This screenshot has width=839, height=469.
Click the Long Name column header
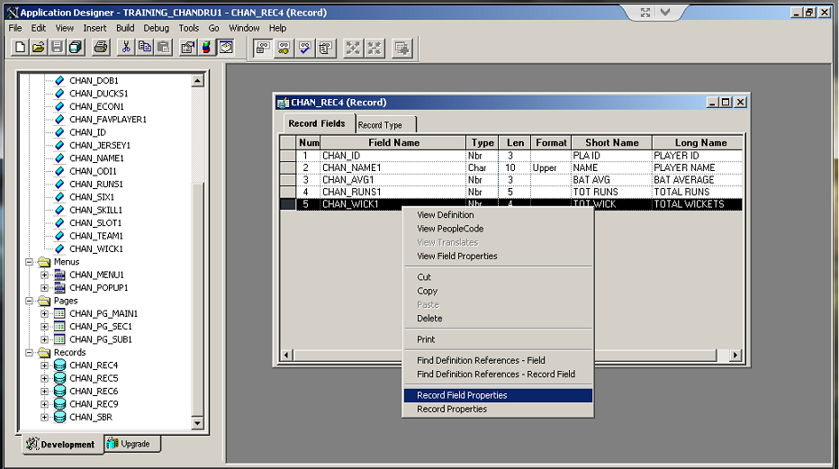pos(698,143)
